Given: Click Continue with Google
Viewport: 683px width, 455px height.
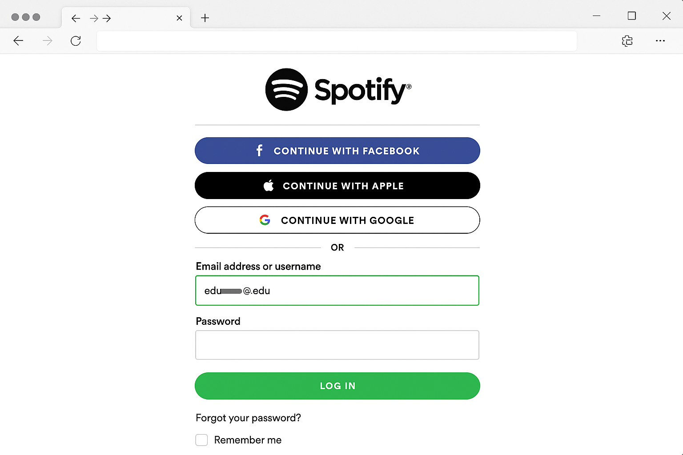Looking at the screenshot, I should coord(337,220).
